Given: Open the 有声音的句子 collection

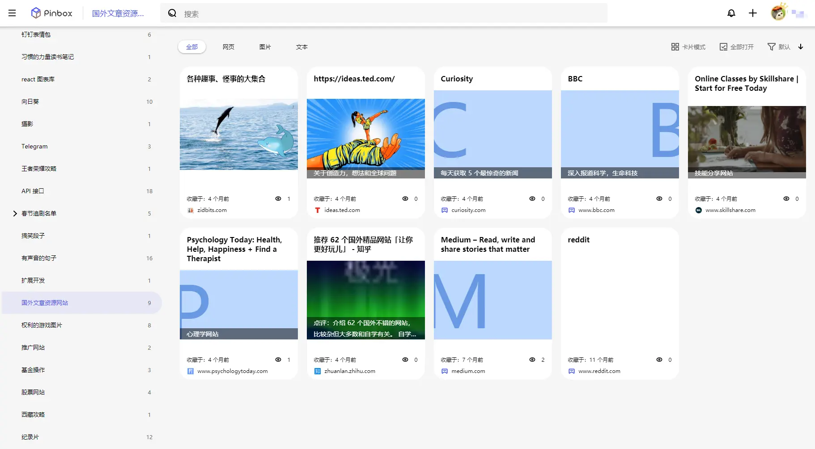Looking at the screenshot, I should [x=81, y=258].
